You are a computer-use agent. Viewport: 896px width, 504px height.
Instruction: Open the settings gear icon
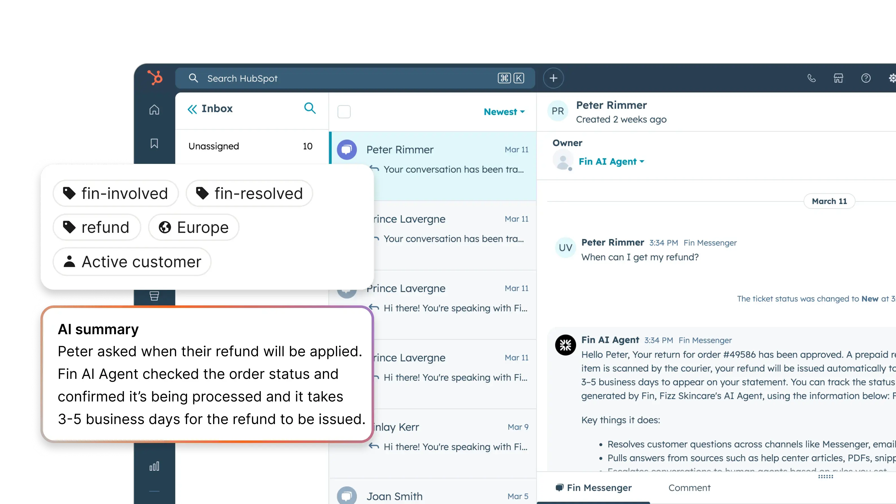(892, 78)
